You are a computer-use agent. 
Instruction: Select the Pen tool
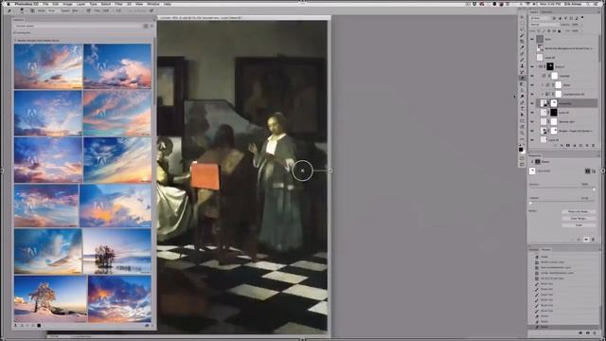(522, 103)
